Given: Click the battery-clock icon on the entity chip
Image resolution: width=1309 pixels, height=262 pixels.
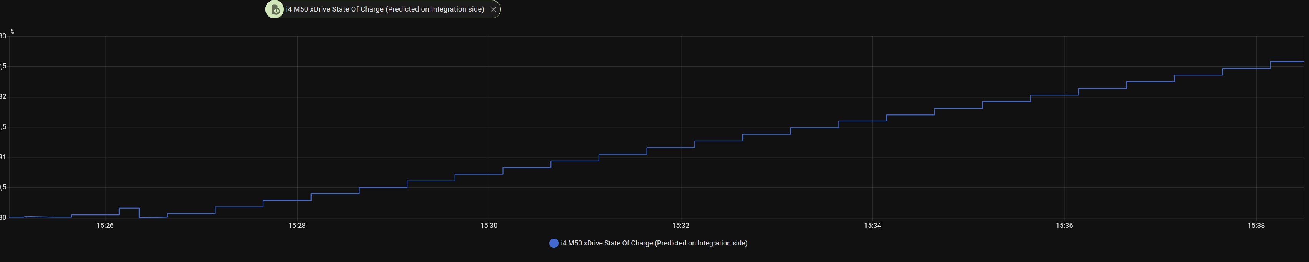Looking at the screenshot, I should (275, 10).
